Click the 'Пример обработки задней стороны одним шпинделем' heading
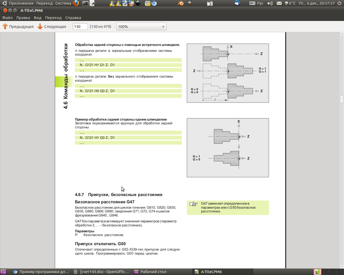This screenshot has width=344, height=275. click(x=121, y=120)
